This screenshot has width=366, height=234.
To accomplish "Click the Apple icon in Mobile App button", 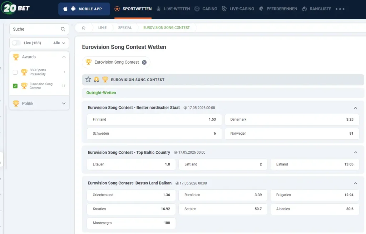I will pos(65,9).
